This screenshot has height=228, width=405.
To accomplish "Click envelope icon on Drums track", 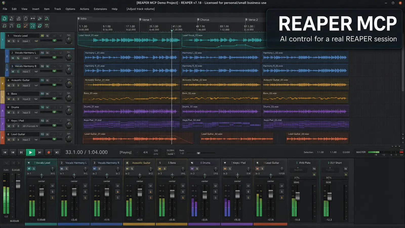I will pyautogui.click(x=36, y=112).
